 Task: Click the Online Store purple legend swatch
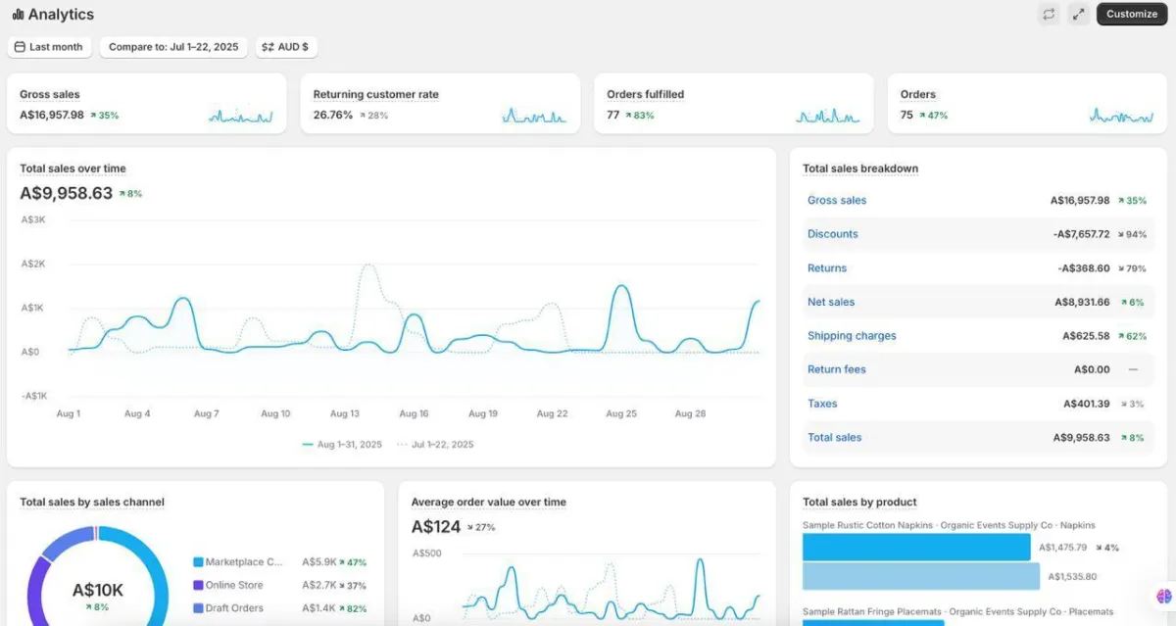(198, 586)
